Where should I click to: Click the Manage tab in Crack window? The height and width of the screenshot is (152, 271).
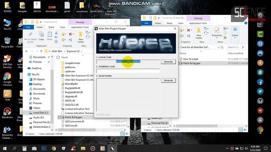(x=198, y=18)
